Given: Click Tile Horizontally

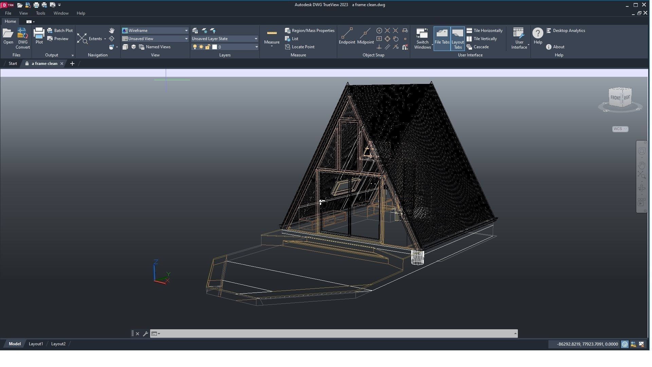Looking at the screenshot, I should (x=485, y=31).
